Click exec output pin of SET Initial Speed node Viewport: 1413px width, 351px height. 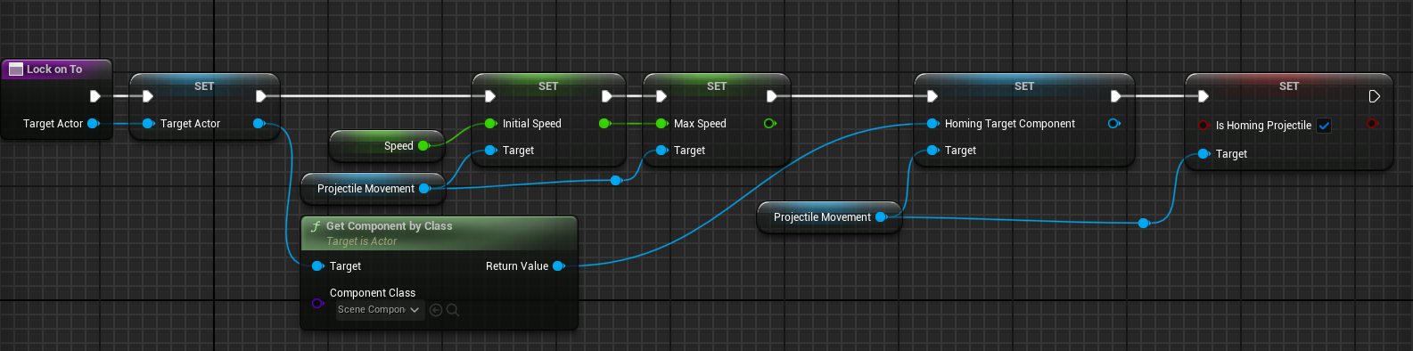tap(607, 96)
